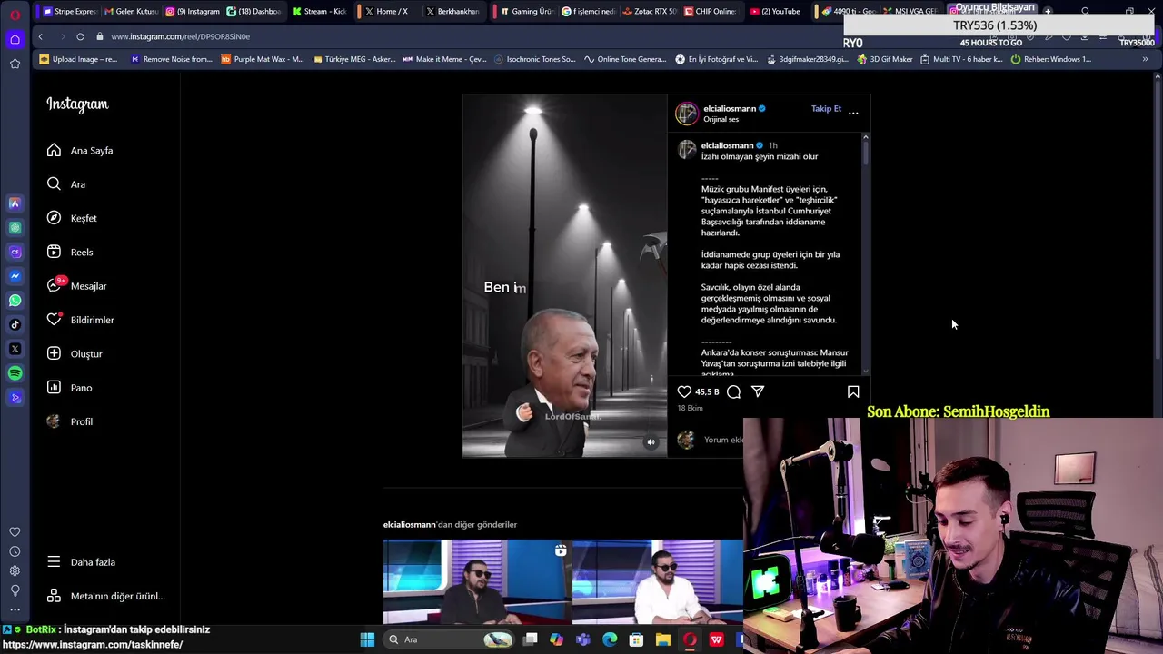Image resolution: width=1163 pixels, height=654 pixels.
Task: Open Mesajlar messages with unread badge
Action: coord(77,286)
